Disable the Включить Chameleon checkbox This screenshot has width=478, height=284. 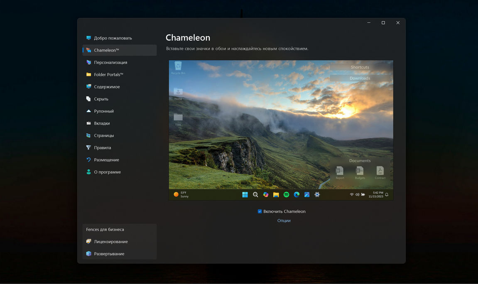tap(260, 211)
